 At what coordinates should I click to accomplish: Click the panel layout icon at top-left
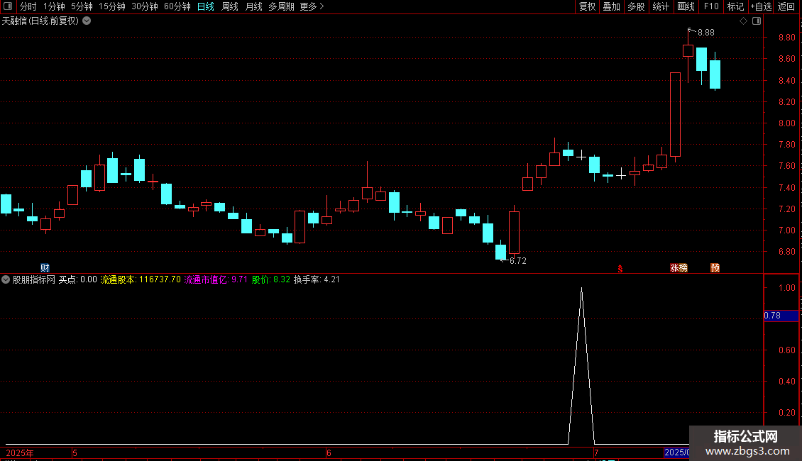pyautogui.click(x=8, y=6)
